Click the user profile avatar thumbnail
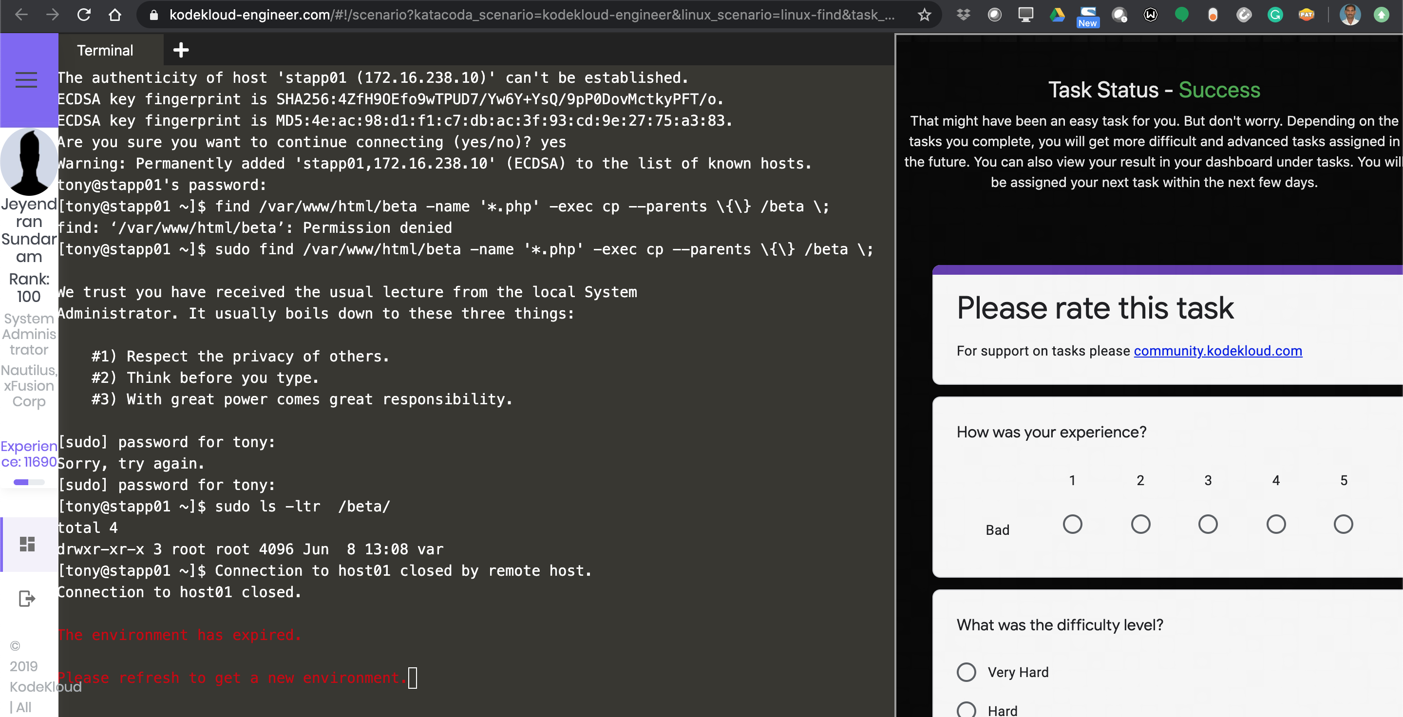This screenshot has width=1403, height=717. [x=29, y=162]
